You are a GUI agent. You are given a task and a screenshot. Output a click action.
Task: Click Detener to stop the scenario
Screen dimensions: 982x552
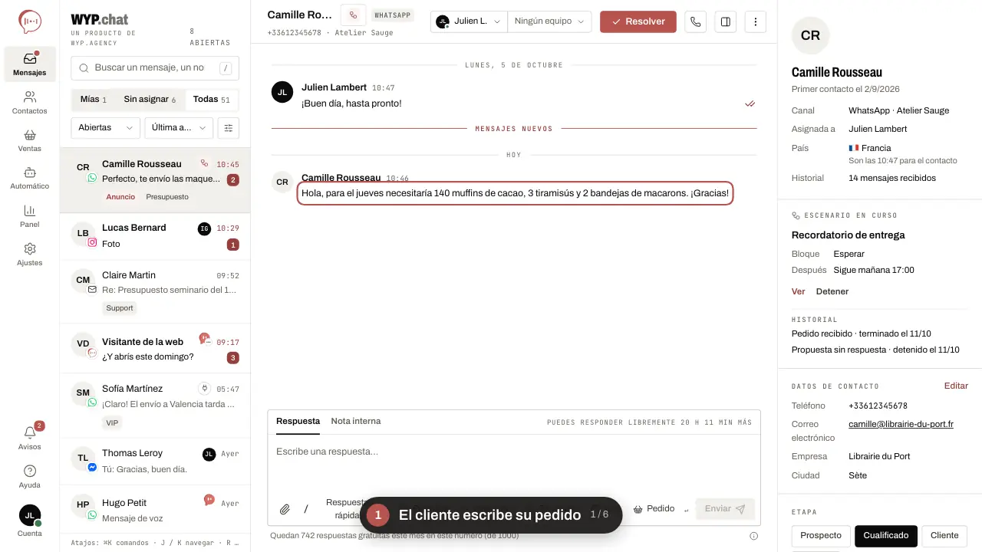(x=832, y=291)
